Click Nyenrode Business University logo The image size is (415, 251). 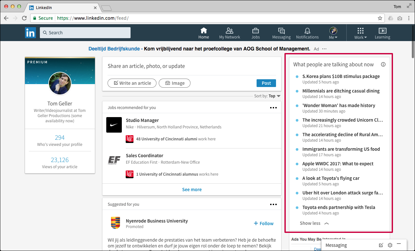pyautogui.click(x=115, y=223)
